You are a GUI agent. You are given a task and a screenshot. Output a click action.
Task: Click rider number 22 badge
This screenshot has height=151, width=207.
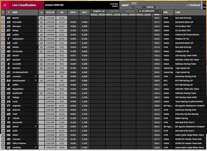[x=9, y=35]
